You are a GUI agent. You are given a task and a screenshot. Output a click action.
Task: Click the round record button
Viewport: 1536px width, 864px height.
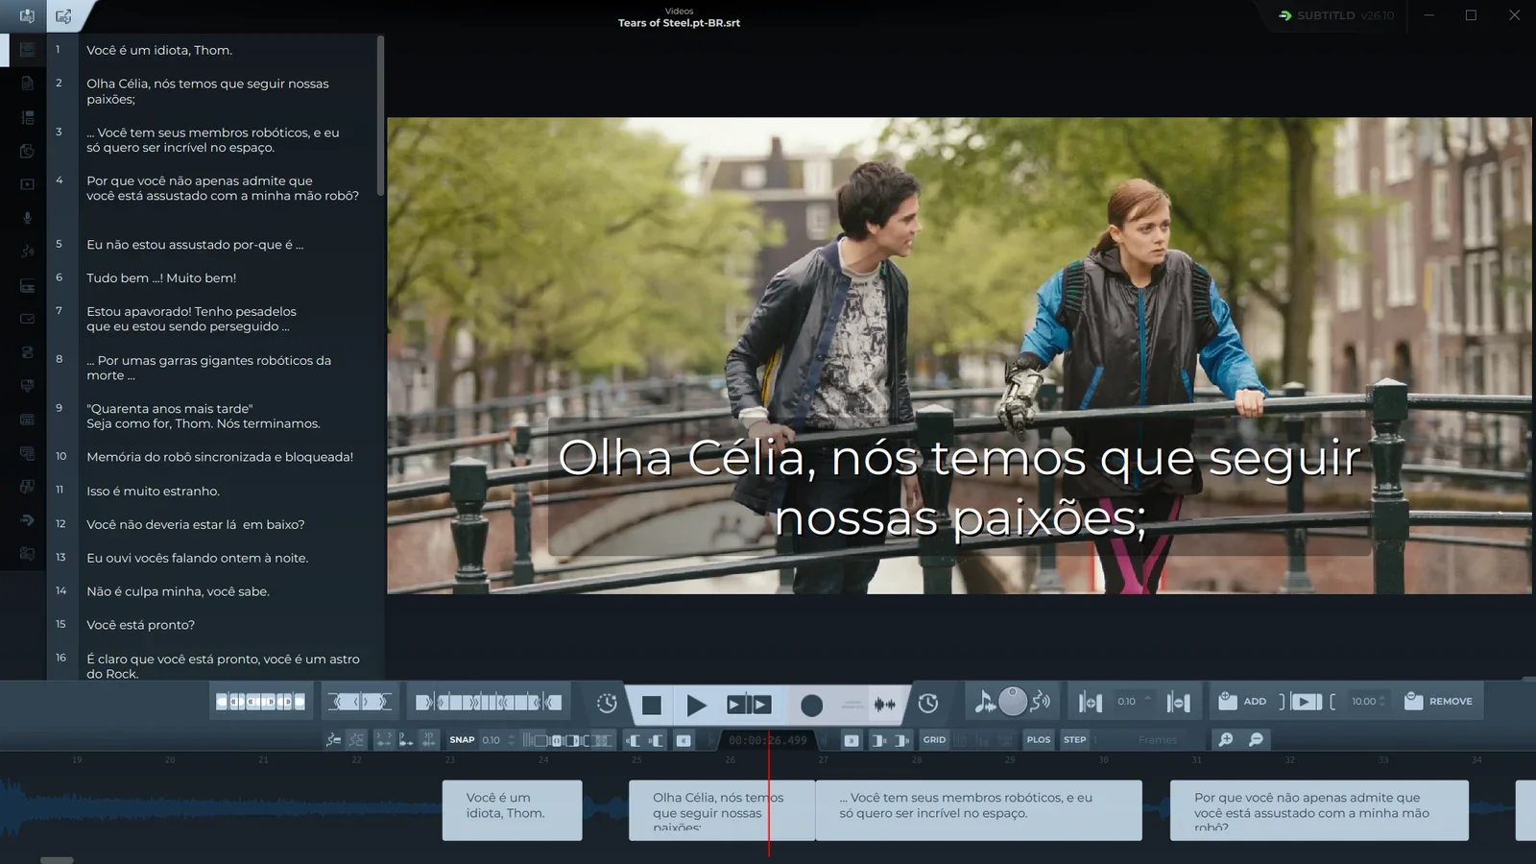pos(811,706)
